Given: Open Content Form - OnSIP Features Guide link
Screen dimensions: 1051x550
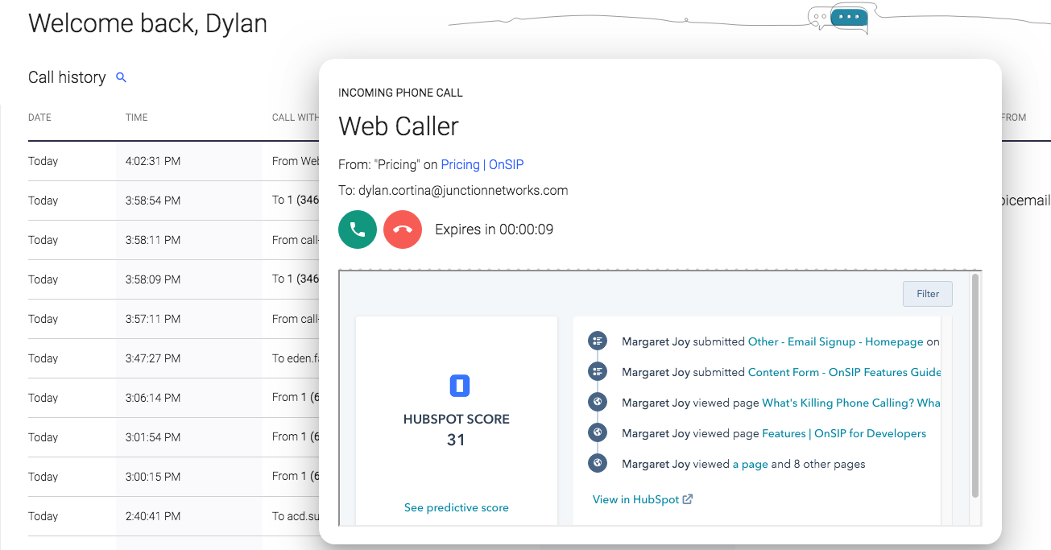Looking at the screenshot, I should click(844, 372).
